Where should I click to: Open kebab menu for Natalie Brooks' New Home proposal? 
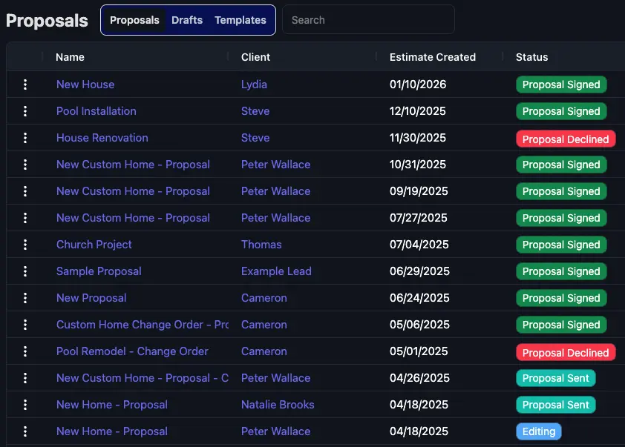(25, 405)
